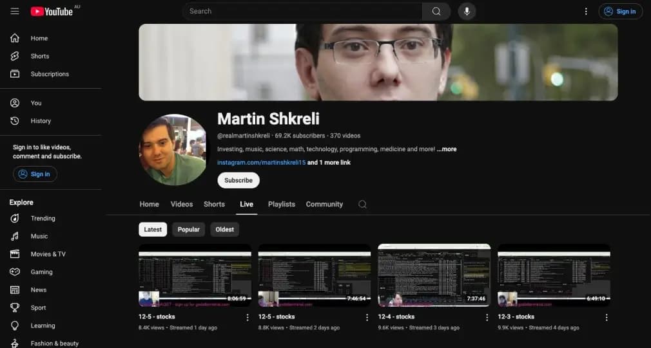Click the sidebar Sign in button
The width and height of the screenshot is (651, 348).
pyautogui.click(x=35, y=174)
